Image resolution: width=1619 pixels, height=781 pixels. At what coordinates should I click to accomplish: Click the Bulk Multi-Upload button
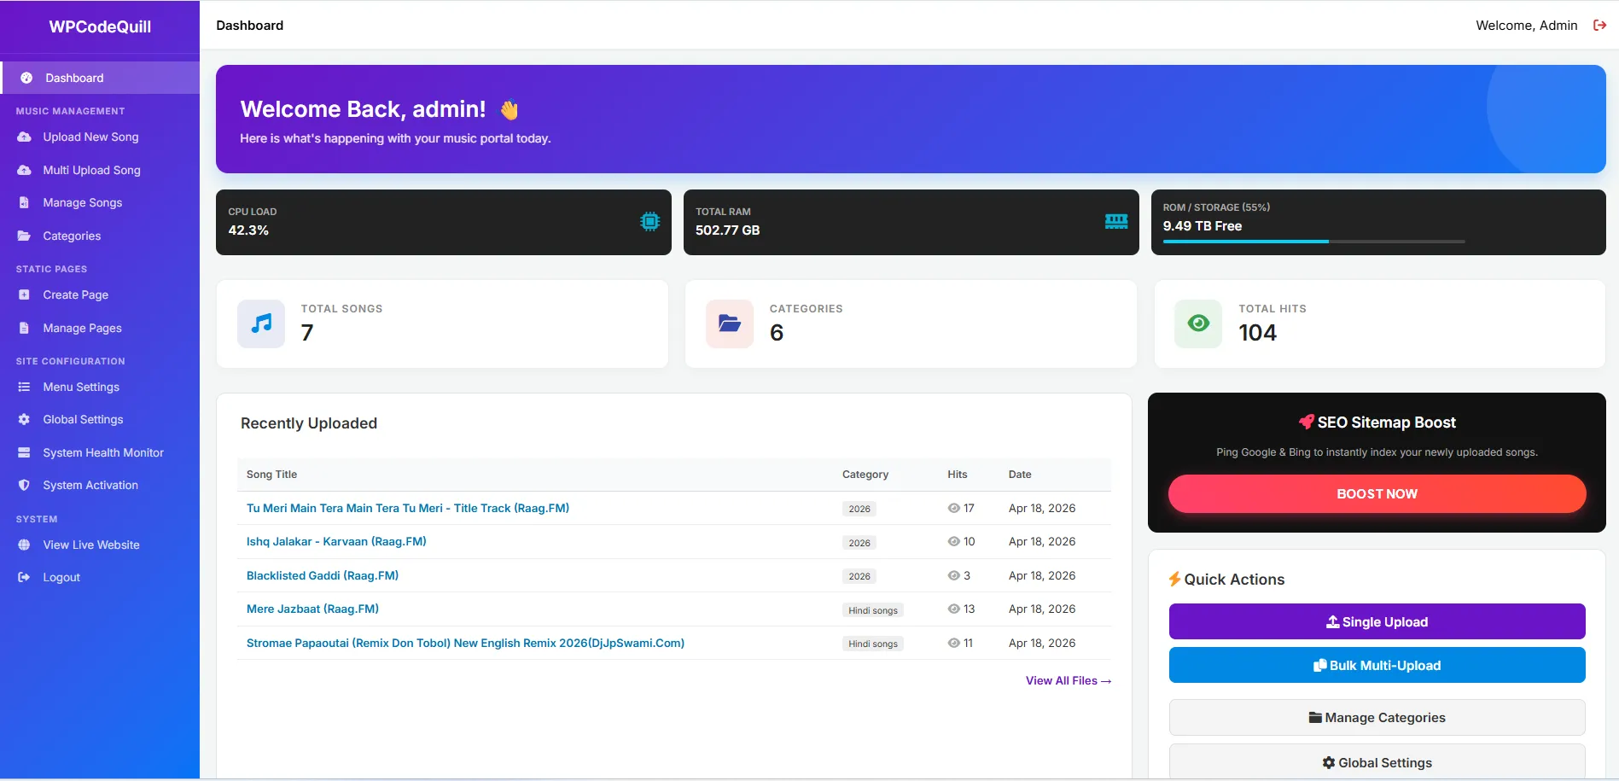pyautogui.click(x=1376, y=666)
